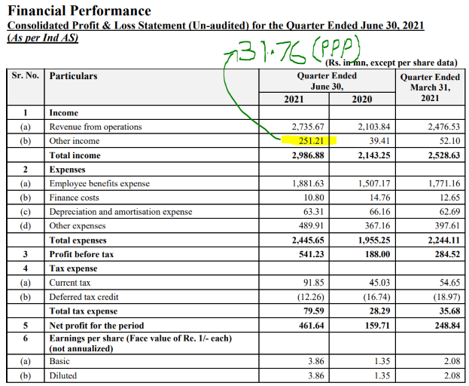The height and width of the screenshot is (386, 469).
Task: Click employee expense value 1,771.16
Action: [444, 183]
